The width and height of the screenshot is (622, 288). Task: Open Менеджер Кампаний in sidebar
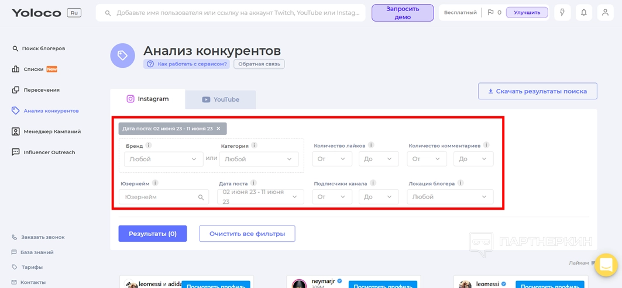pos(46,131)
